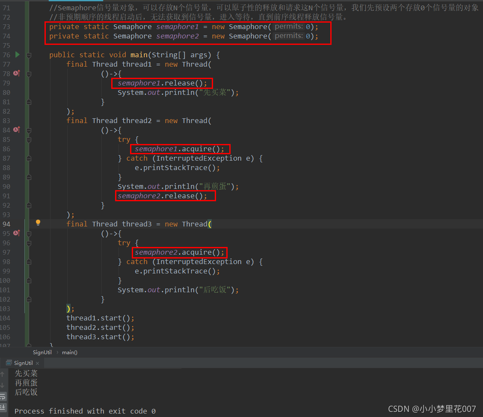Click the lambda gutter icon on line 95

[x=17, y=233]
